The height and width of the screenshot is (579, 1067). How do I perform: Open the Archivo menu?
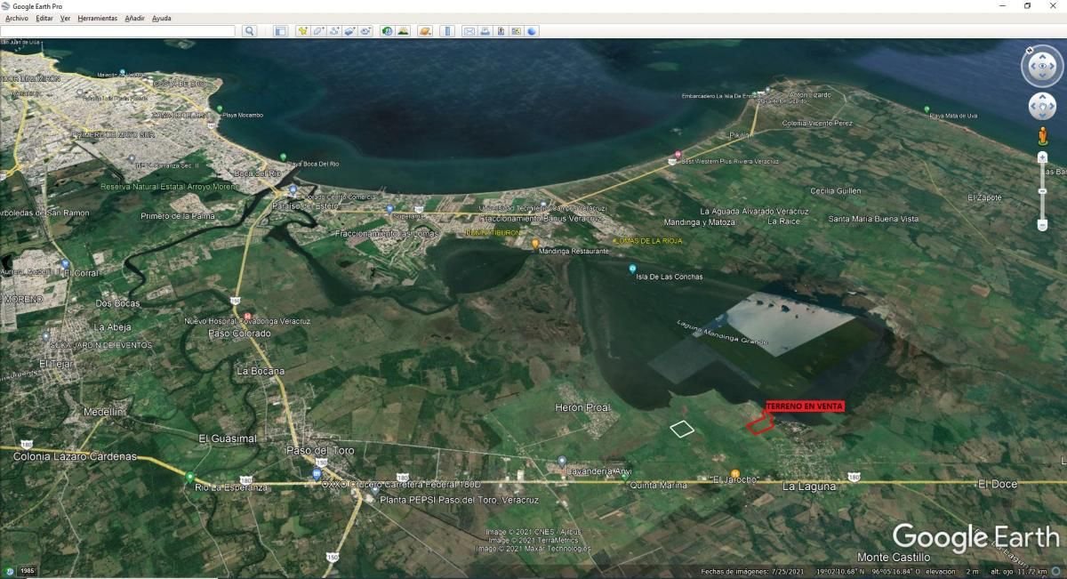coord(17,18)
